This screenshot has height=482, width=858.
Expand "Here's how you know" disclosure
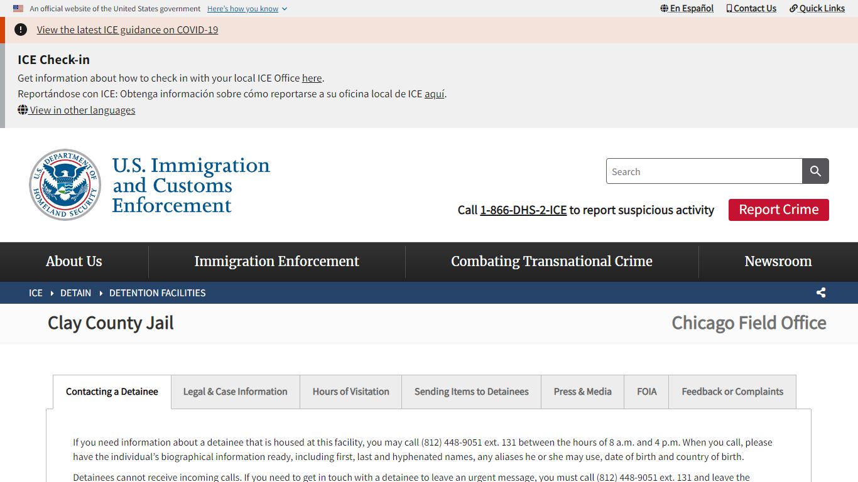[247, 9]
